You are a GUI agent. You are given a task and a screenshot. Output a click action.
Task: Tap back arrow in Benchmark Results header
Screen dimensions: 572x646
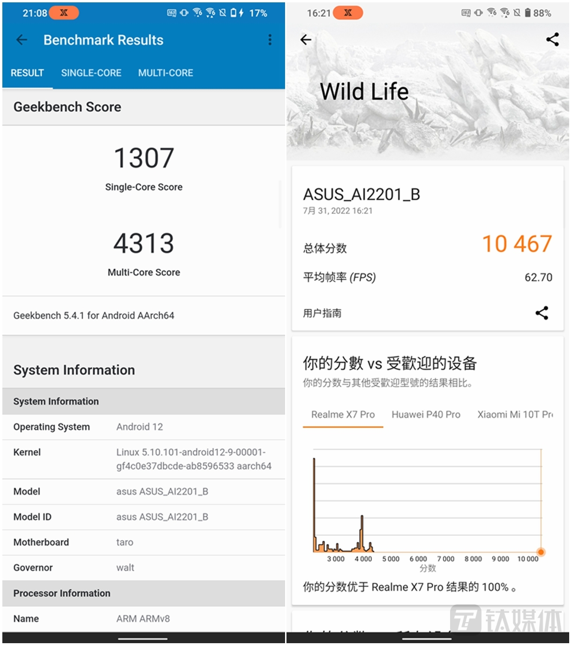click(x=22, y=40)
